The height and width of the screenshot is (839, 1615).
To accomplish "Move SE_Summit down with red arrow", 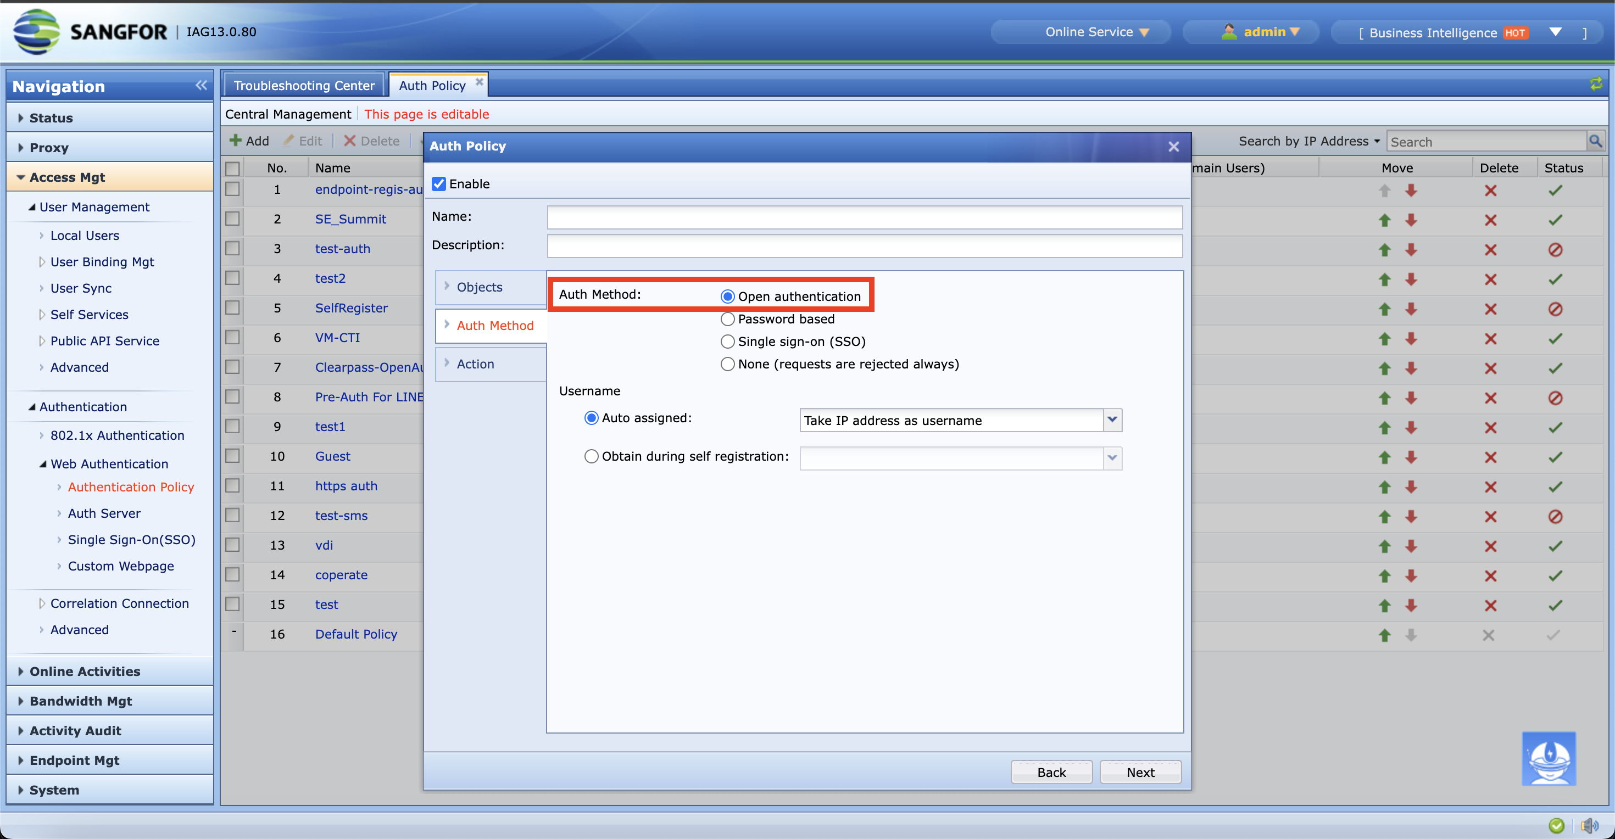I will (x=1411, y=220).
